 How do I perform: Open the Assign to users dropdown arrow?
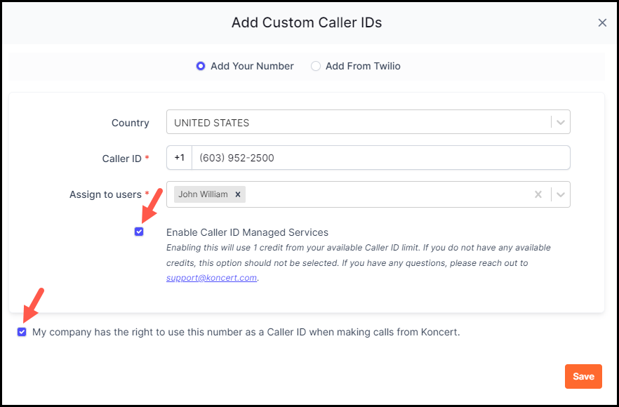(x=560, y=194)
